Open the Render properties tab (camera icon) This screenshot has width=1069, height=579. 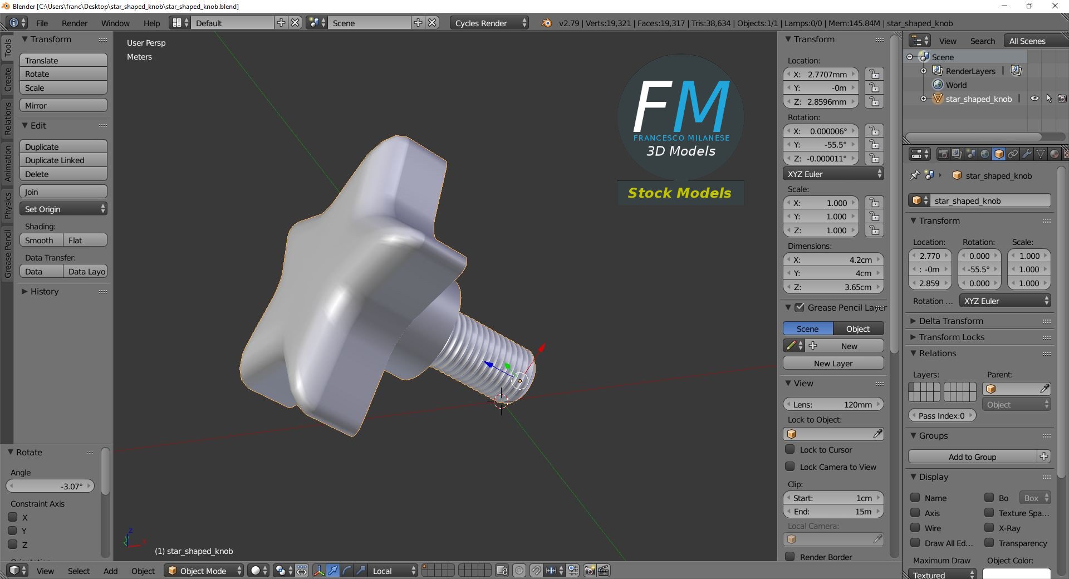click(943, 154)
